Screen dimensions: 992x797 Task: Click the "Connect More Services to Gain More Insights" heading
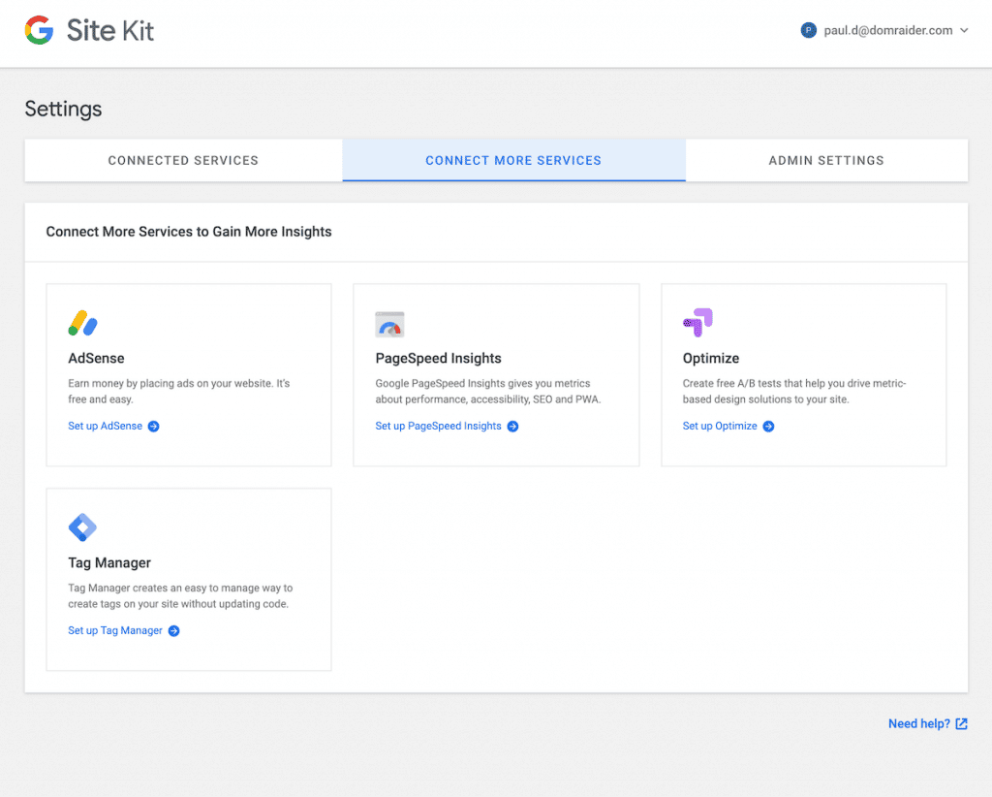[x=189, y=232]
